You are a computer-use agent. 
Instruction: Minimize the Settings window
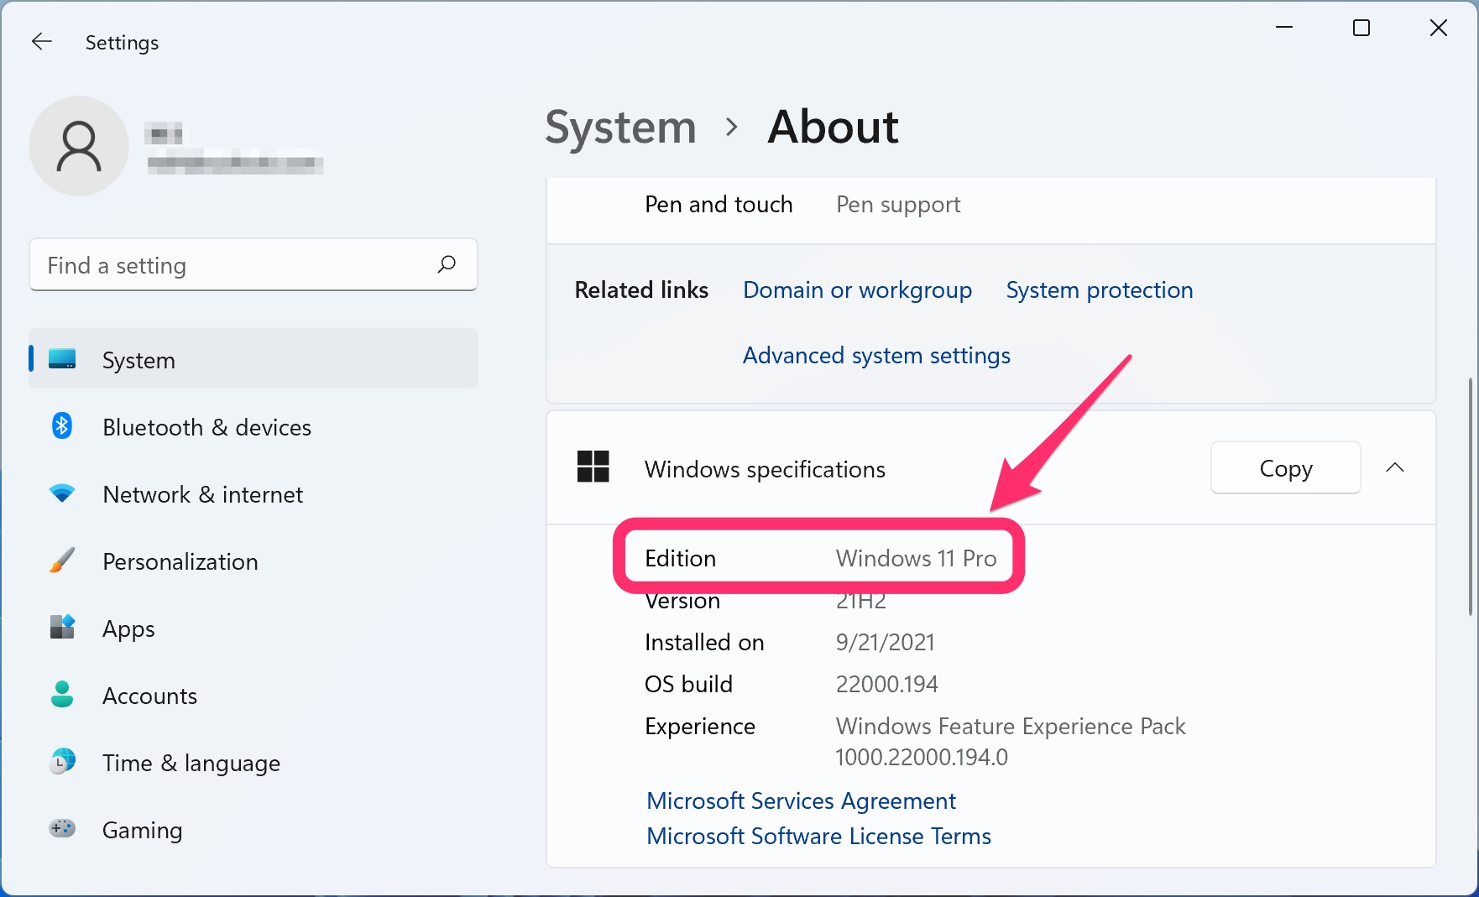(x=1284, y=28)
